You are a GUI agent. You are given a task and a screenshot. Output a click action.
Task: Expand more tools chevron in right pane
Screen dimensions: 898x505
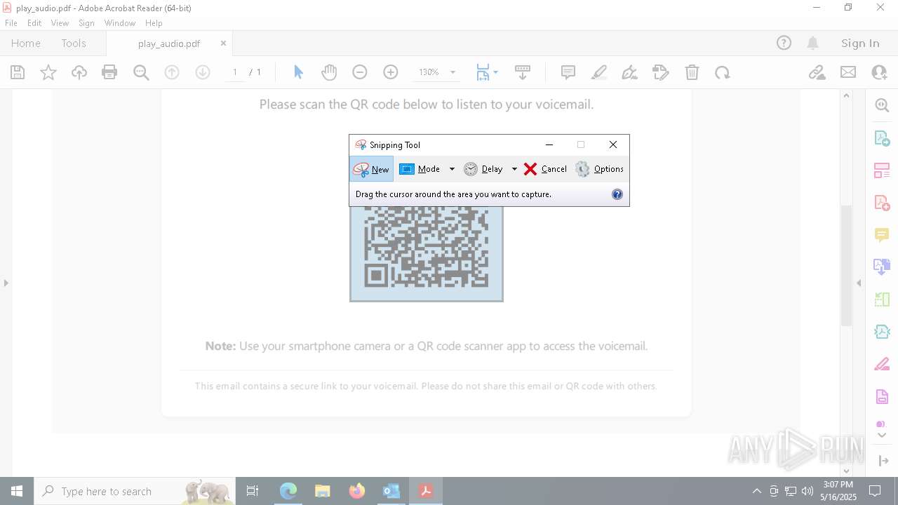pos(882,436)
